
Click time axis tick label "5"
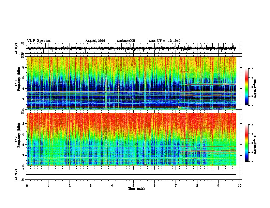tap(133, 186)
